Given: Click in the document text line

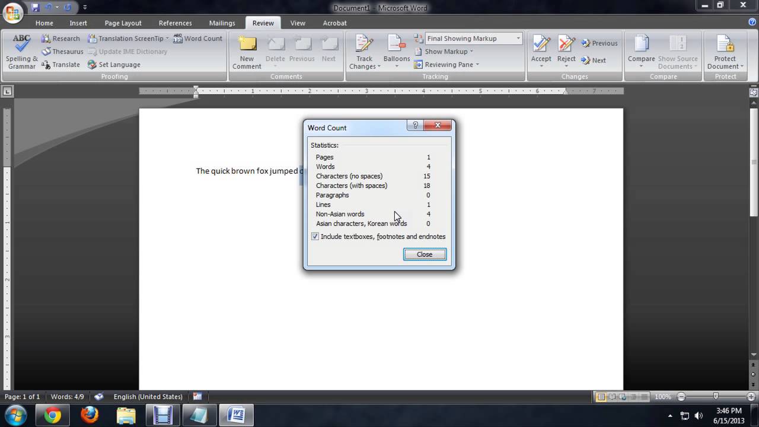Looking at the screenshot, I should pos(249,171).
